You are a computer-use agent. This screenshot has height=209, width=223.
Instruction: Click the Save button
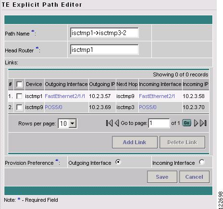click(x=162, y=177)
